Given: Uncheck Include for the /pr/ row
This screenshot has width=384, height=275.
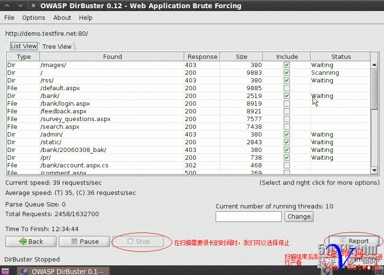Looking at the screenshot, I should [287, 157].
